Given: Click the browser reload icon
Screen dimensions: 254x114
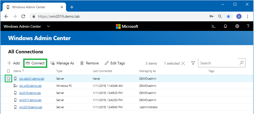Looking at the screenshot, I should click(x=23, y=16).
